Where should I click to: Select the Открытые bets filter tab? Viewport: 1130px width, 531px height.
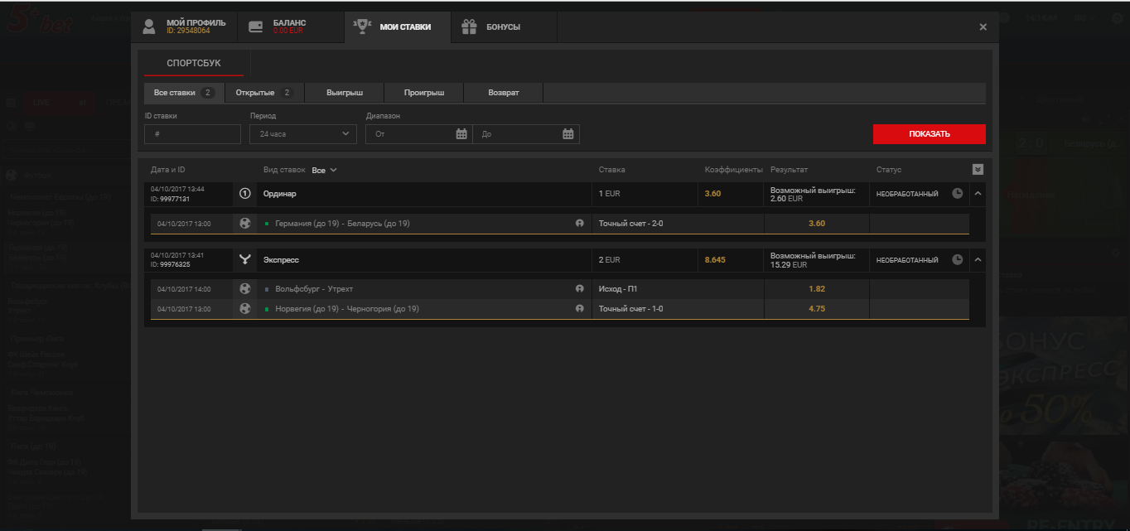coord(263,93)
